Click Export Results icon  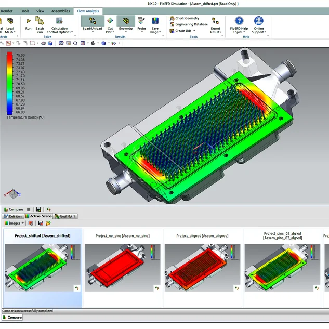point(215,21)
